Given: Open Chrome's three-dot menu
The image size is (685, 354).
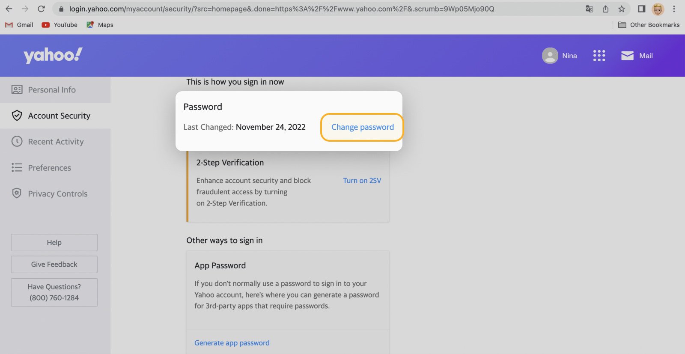Looking at the screenshot, I should coord(674,9).
